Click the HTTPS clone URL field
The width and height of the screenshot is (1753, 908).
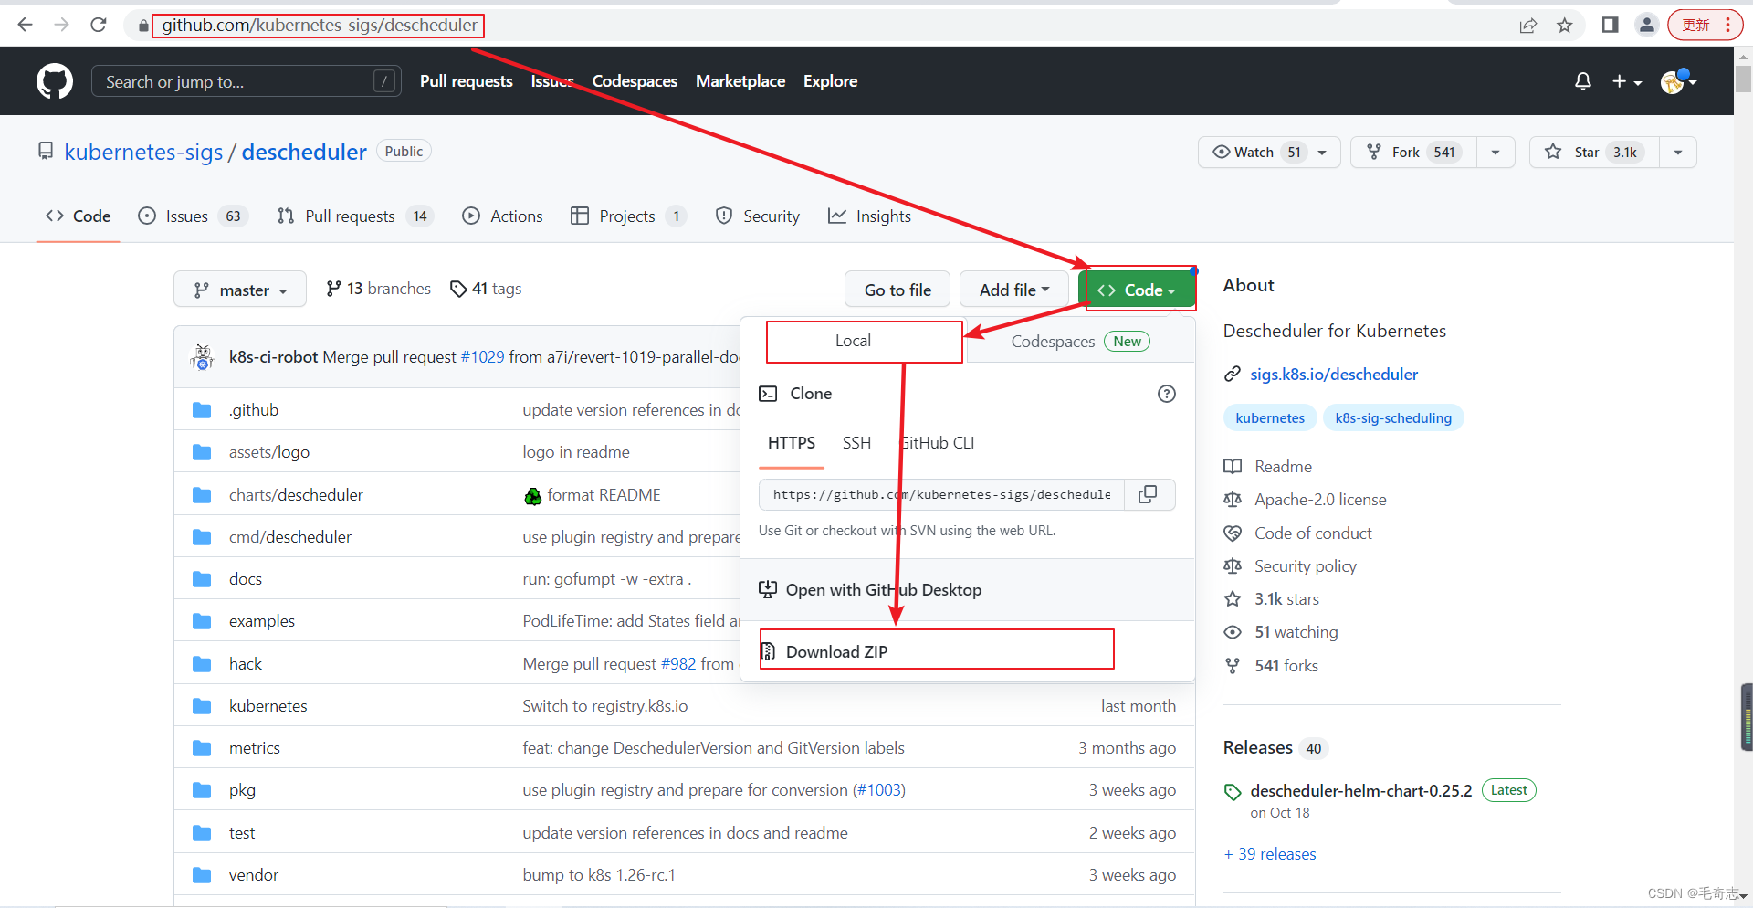point(941,494)
